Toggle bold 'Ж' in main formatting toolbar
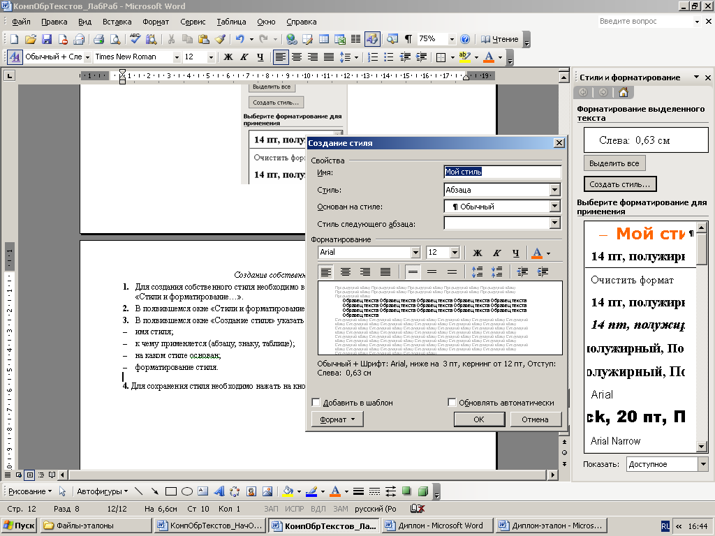This screenshot has height=536, width=715. [x=228, y=57]
